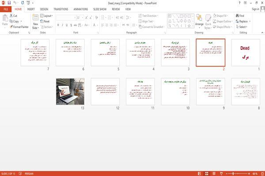Add a New Slide
The image size is (265, 176).
[x=35, y=22]
